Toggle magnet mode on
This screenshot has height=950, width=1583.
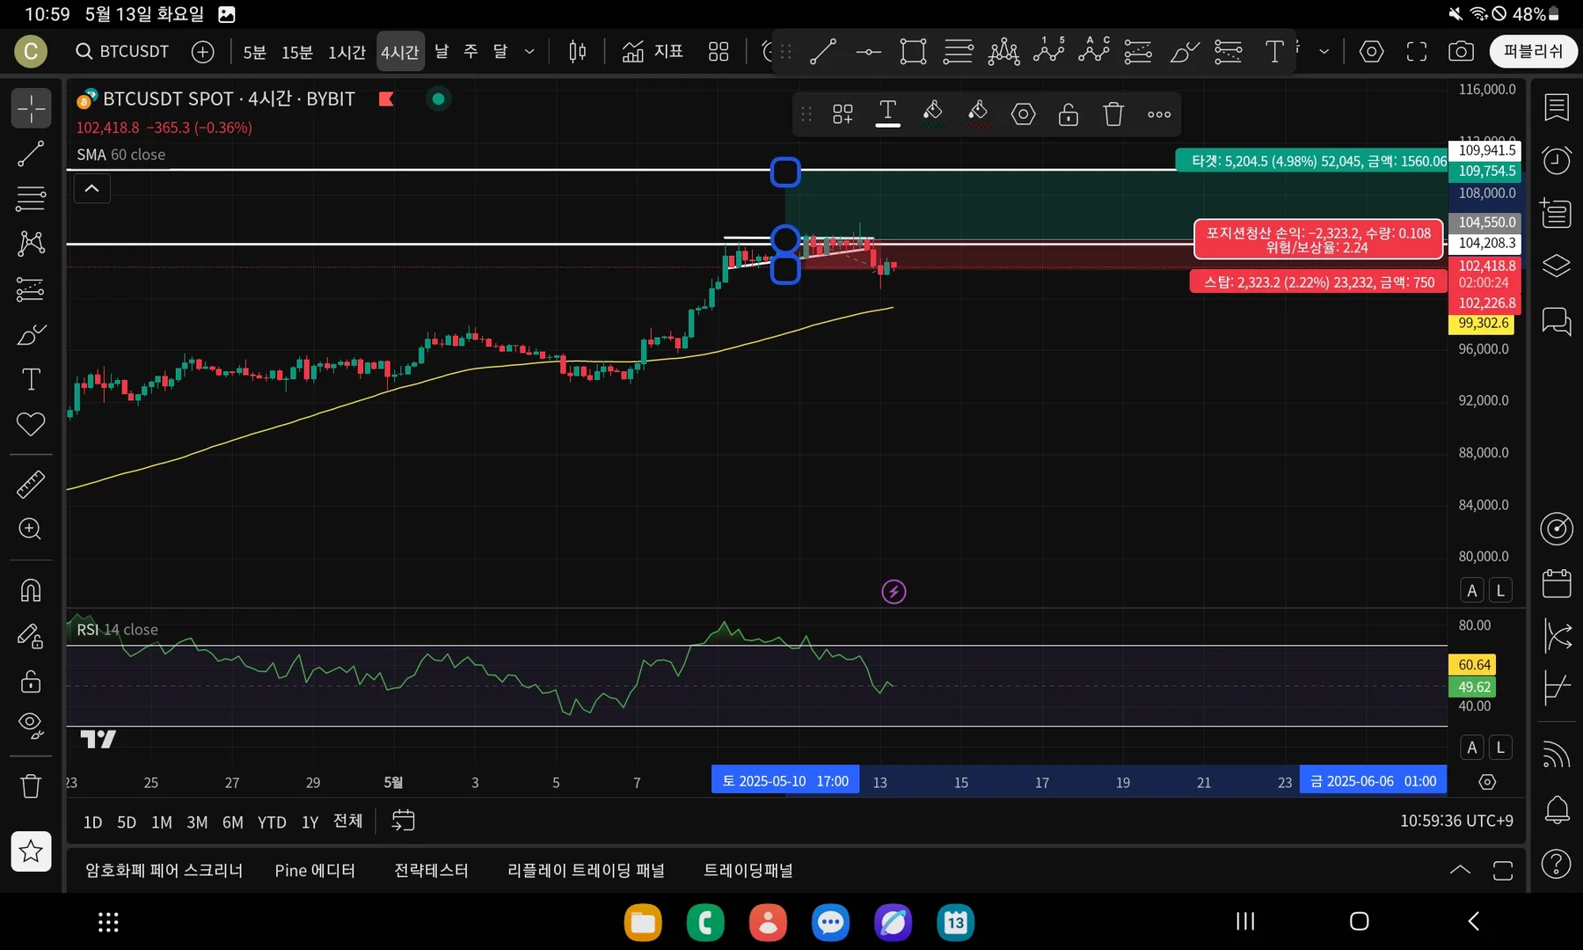(31, 590)
